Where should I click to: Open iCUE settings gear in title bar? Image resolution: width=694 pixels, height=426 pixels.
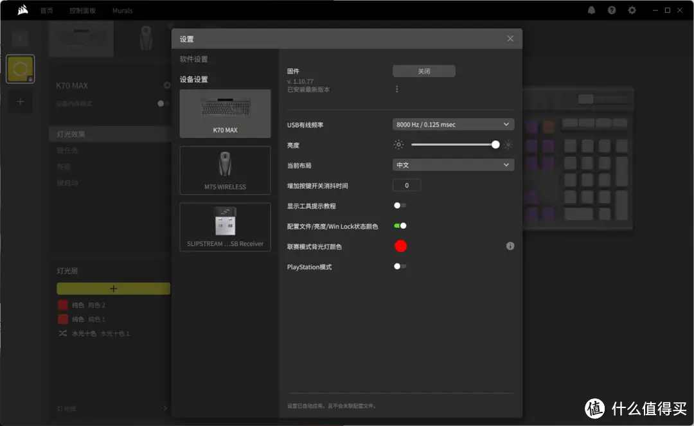pyautogui.click(x=632, y=10)
